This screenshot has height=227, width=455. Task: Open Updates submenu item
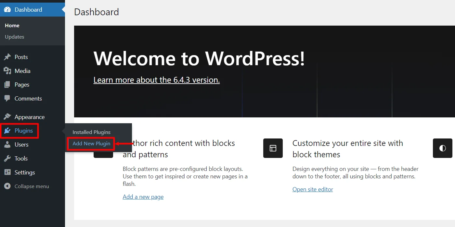(15, 37)
